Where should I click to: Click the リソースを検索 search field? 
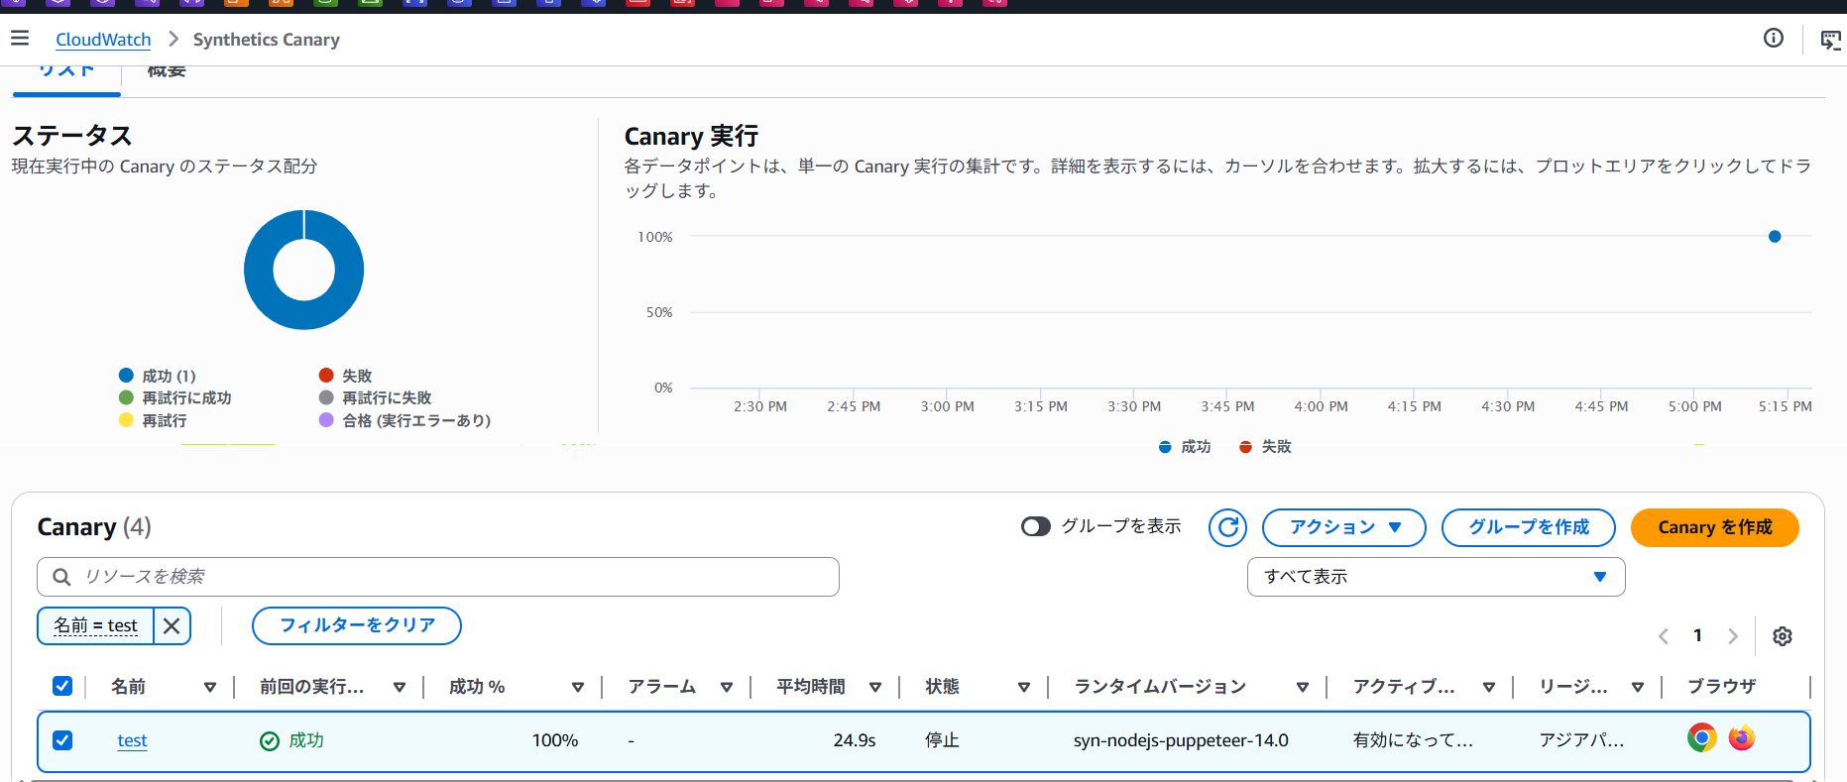coord(437,577)
